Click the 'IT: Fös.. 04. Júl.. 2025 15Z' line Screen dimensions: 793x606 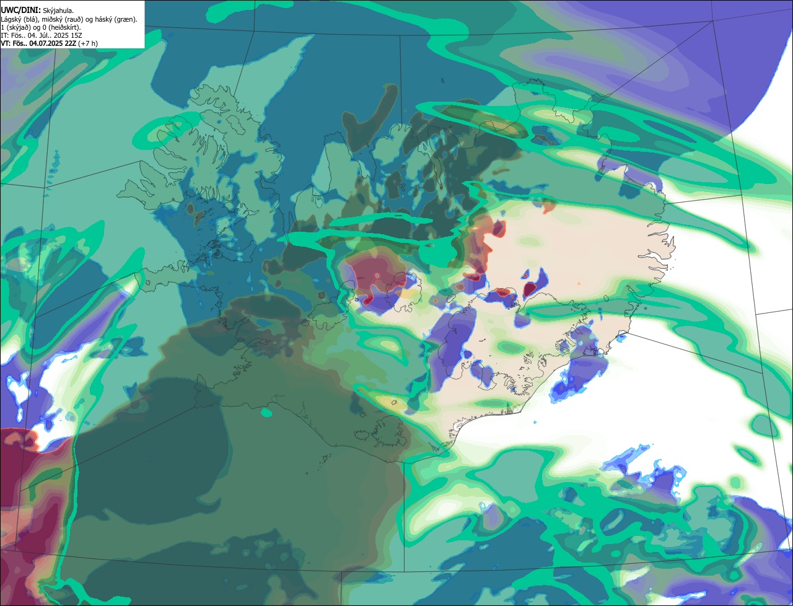click(42, 35)
